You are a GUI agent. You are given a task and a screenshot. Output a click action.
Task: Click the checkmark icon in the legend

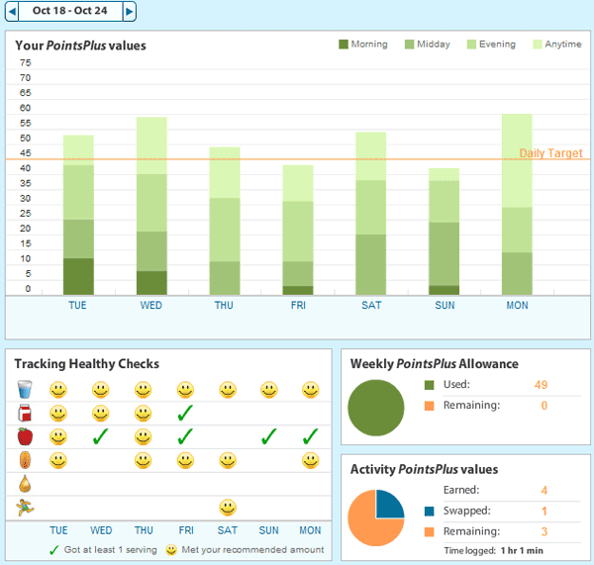(54, 550)
